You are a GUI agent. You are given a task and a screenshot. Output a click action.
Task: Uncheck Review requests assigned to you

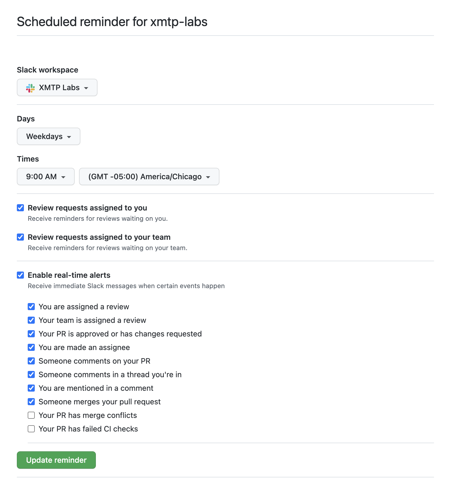click(20, 208)
